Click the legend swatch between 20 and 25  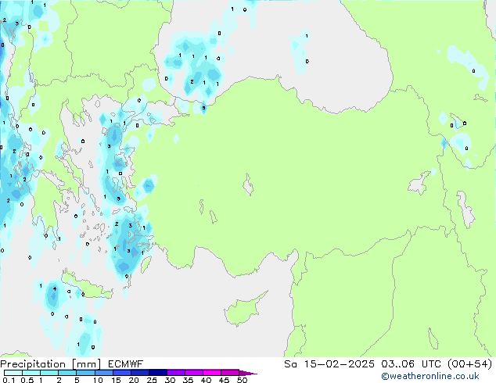(x=139, y=373)
